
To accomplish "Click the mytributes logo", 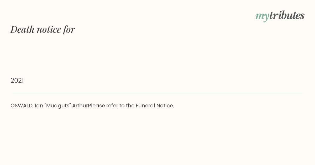I will (280, 16).
